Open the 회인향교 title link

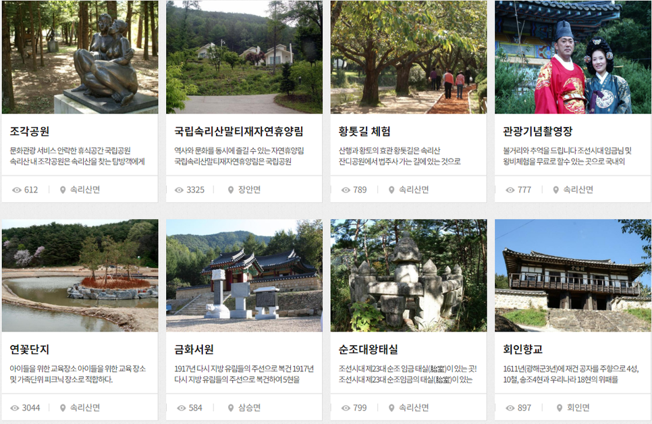[522, 349]
